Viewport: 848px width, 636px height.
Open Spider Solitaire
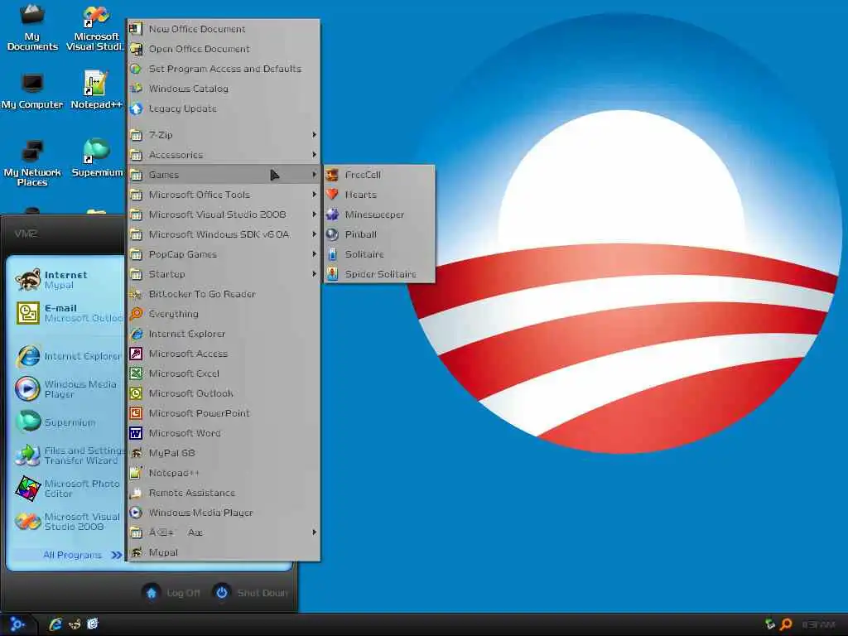tap(379, 274)
